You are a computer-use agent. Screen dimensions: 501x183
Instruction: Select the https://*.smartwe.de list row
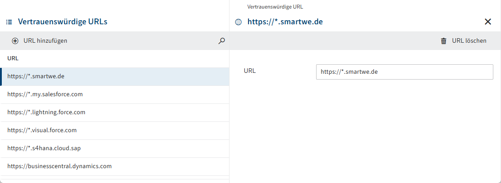[115, 76]
